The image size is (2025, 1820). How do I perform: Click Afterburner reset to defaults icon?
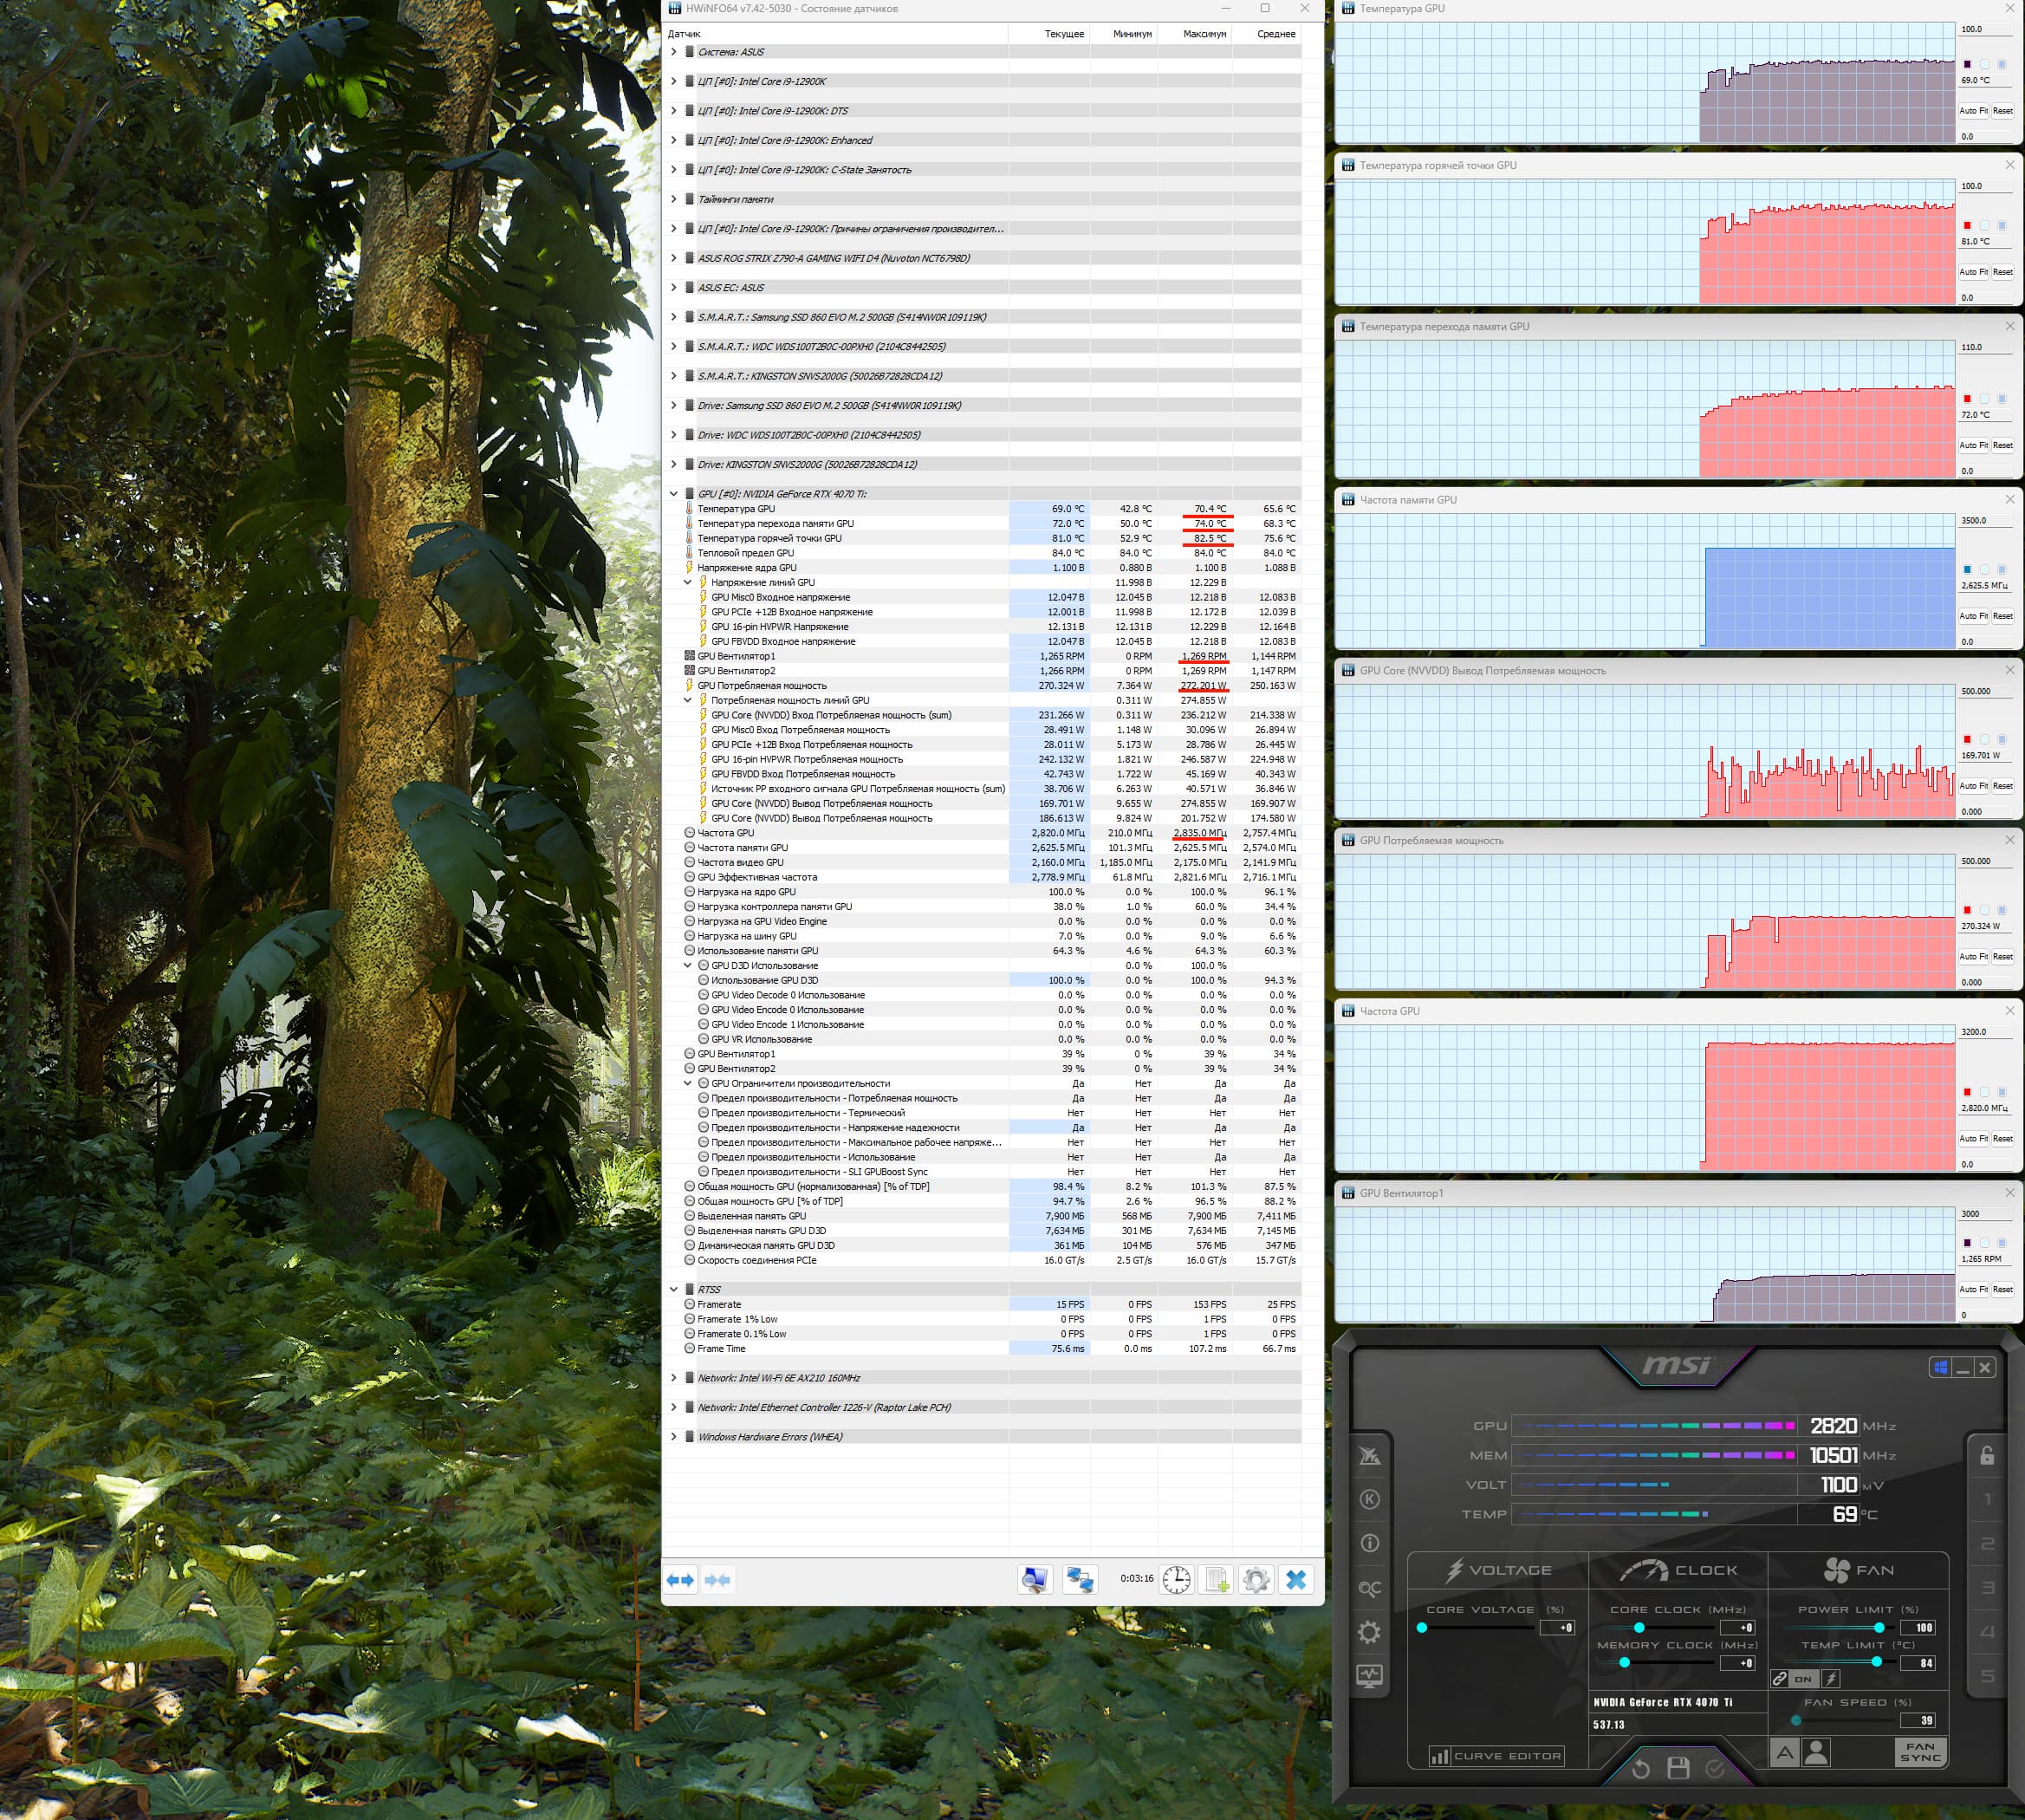tap(1640, 1768)
